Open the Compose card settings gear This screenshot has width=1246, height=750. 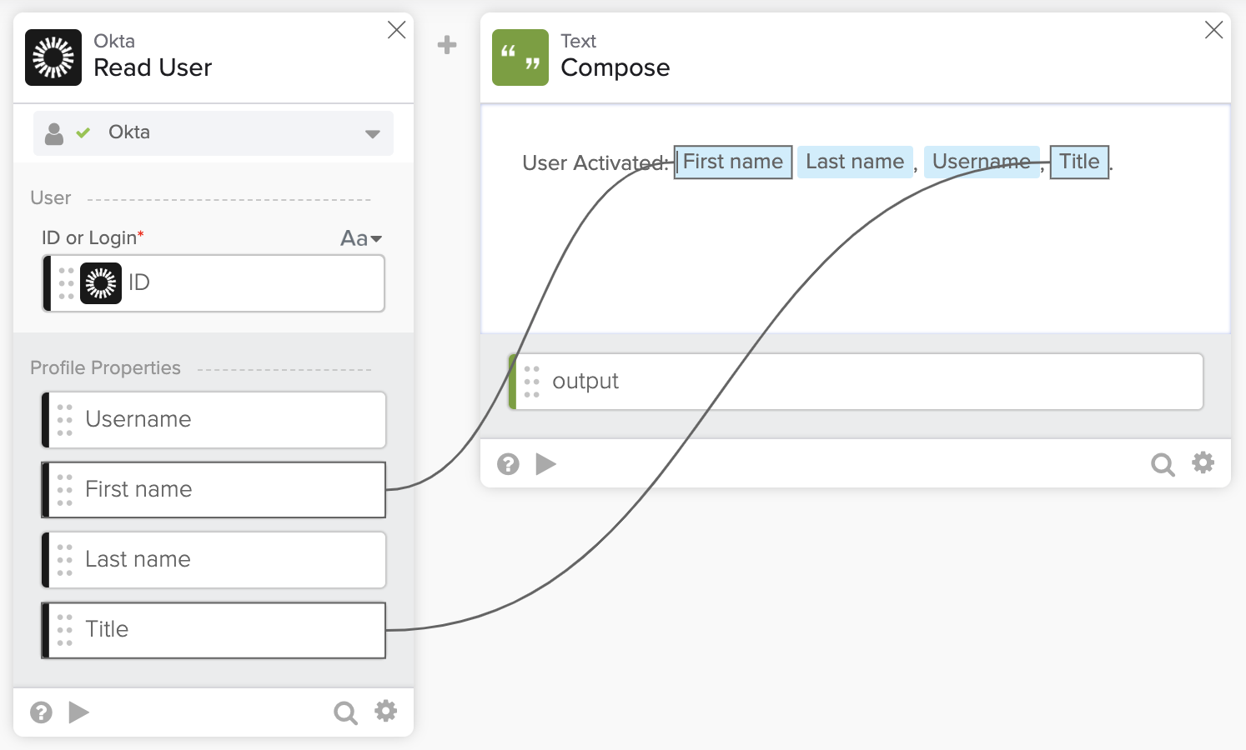[1203, 462]
